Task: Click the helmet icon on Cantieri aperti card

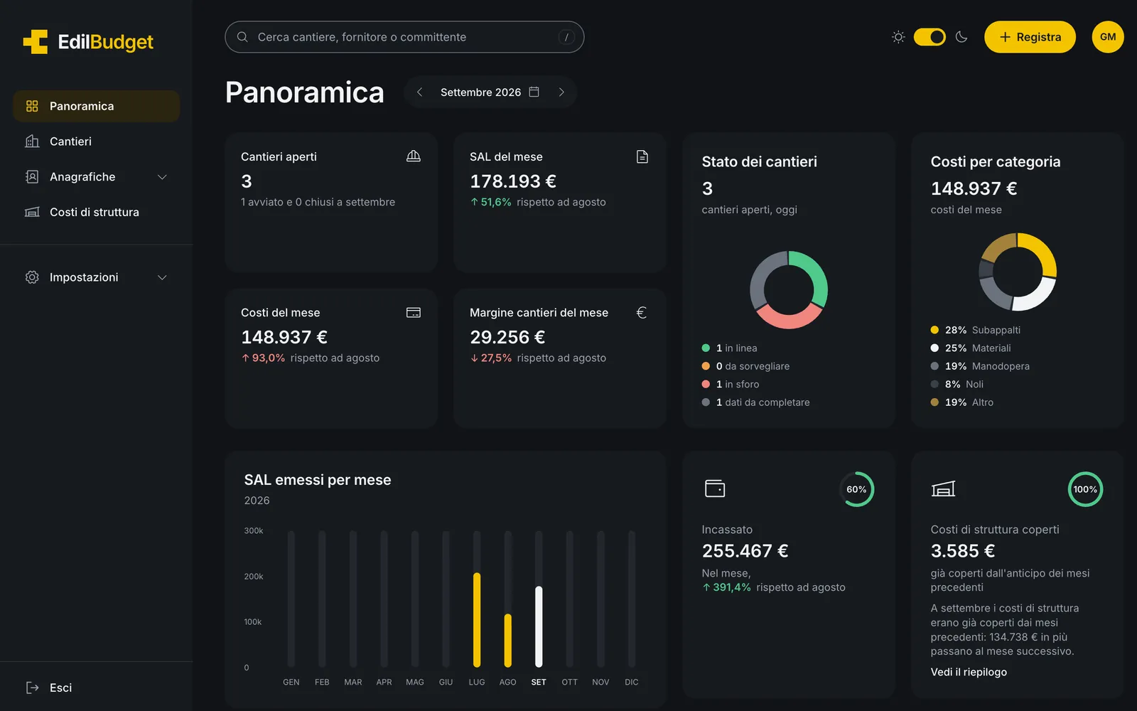Action: [414, 156]
